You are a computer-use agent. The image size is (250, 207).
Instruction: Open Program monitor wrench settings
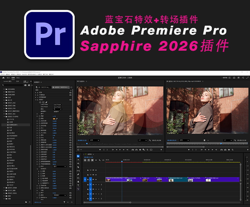click(x=150, y=140)
